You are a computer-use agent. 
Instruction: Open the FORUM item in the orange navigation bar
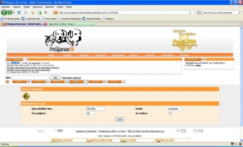click(x=184, y=55)
